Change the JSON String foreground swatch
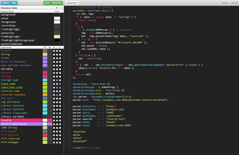The height and width of the screenshot is (155, 239). (x=45, y=128)
